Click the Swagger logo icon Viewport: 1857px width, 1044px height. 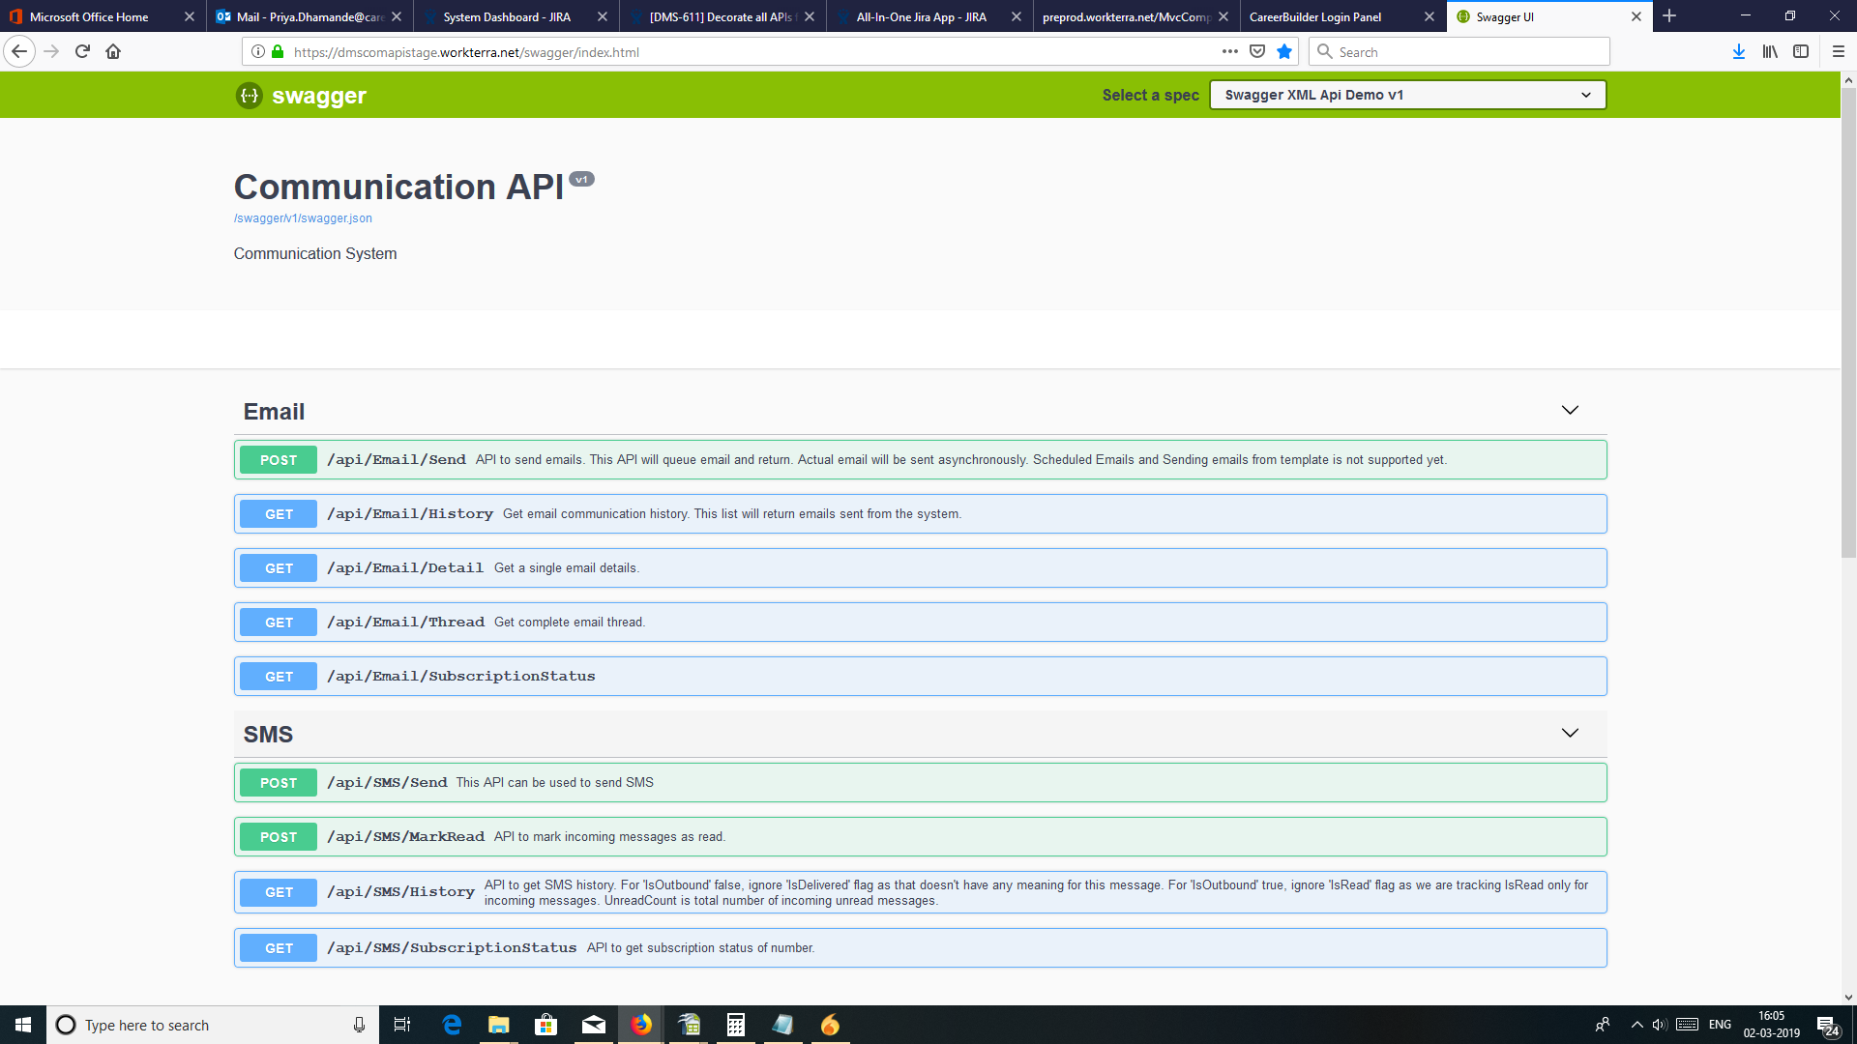pos(250,96)
